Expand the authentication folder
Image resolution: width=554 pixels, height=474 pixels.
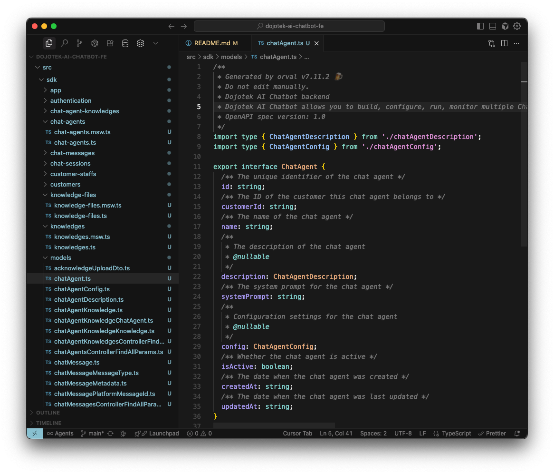pos(71,100)
